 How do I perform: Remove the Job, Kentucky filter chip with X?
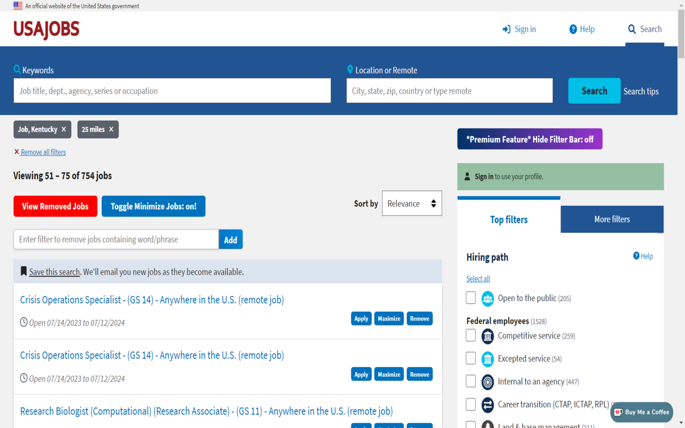(x=64, y=129)
